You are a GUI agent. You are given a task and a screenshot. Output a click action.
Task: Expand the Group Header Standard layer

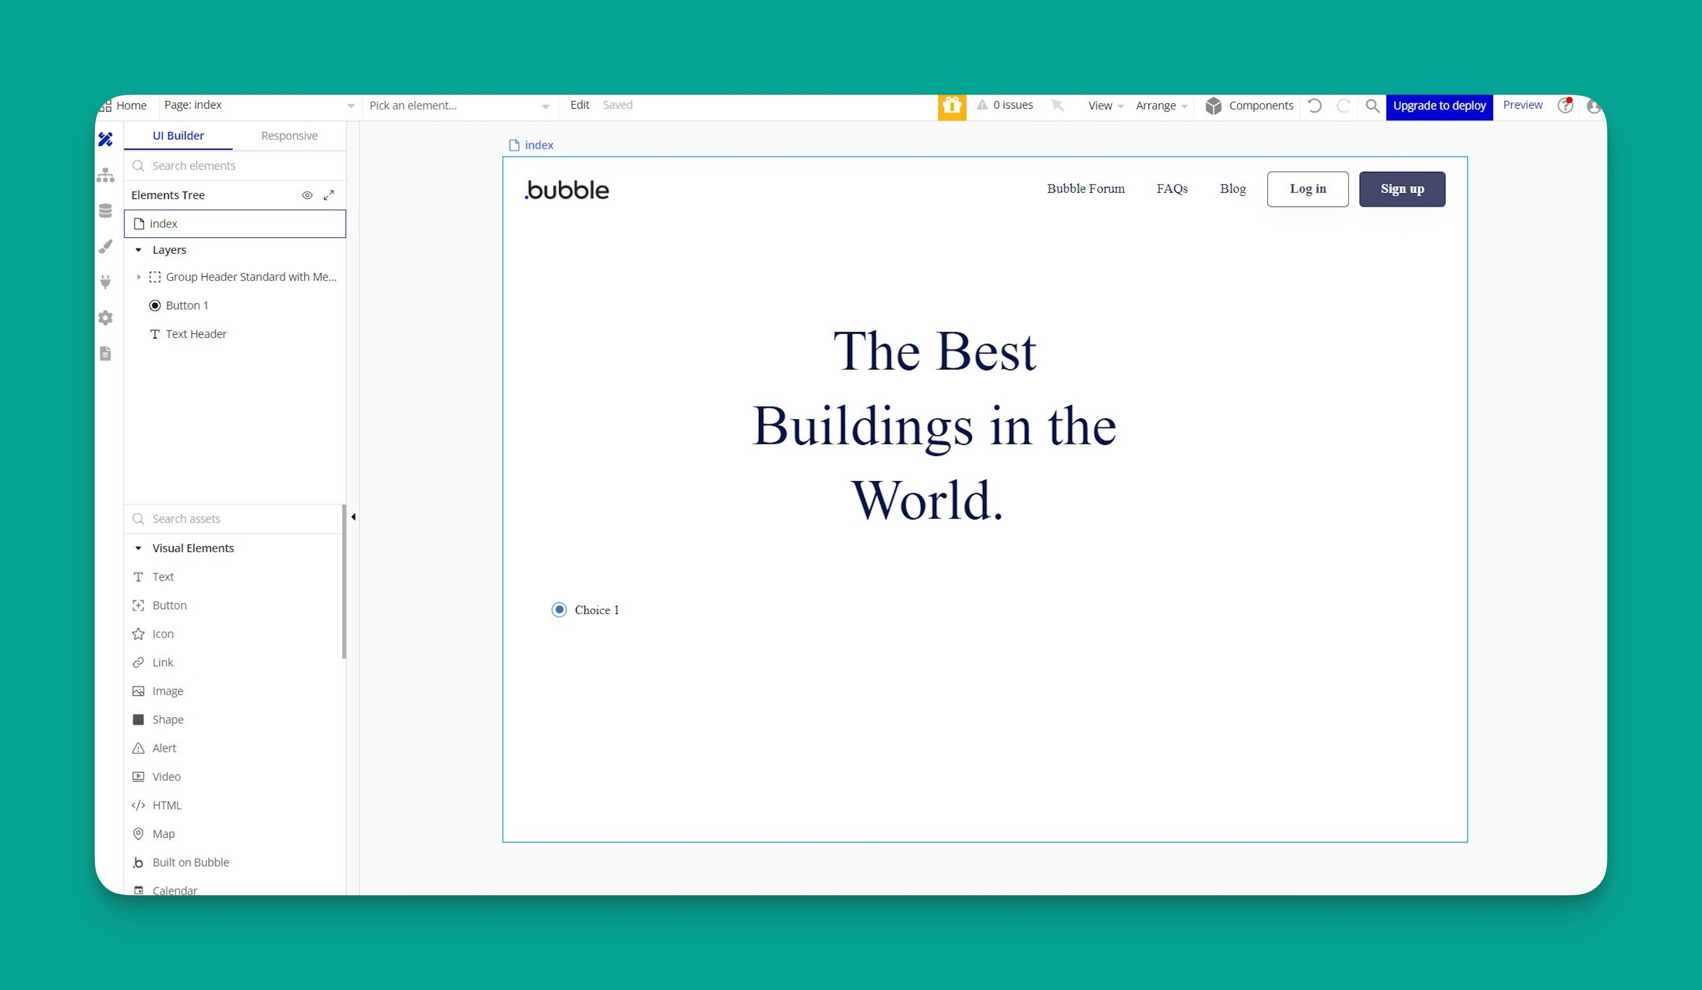tap(139, 277)
